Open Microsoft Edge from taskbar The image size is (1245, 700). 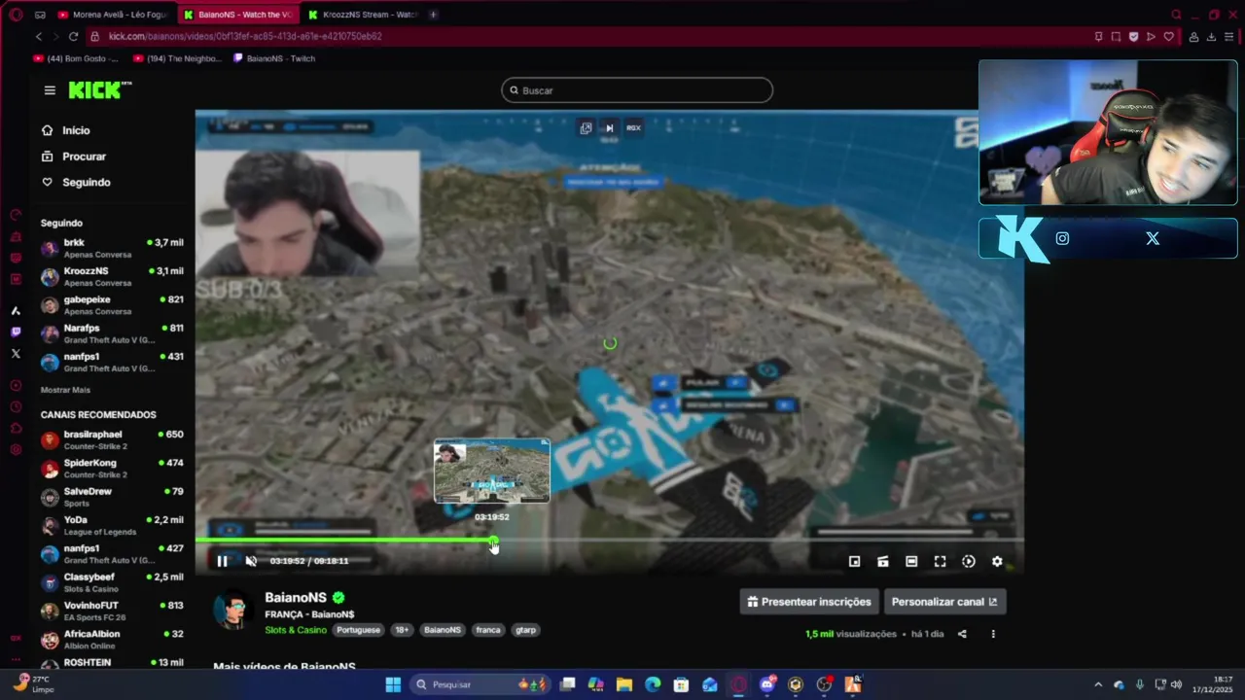click(653, 684)
